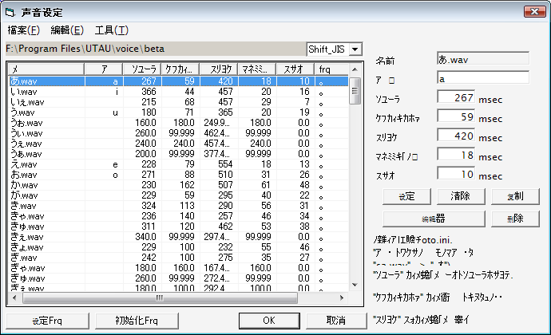This screenshot has height=335, width=551.
Task: Click the field with value 18 msec
Action: click(x=456, y=155)
